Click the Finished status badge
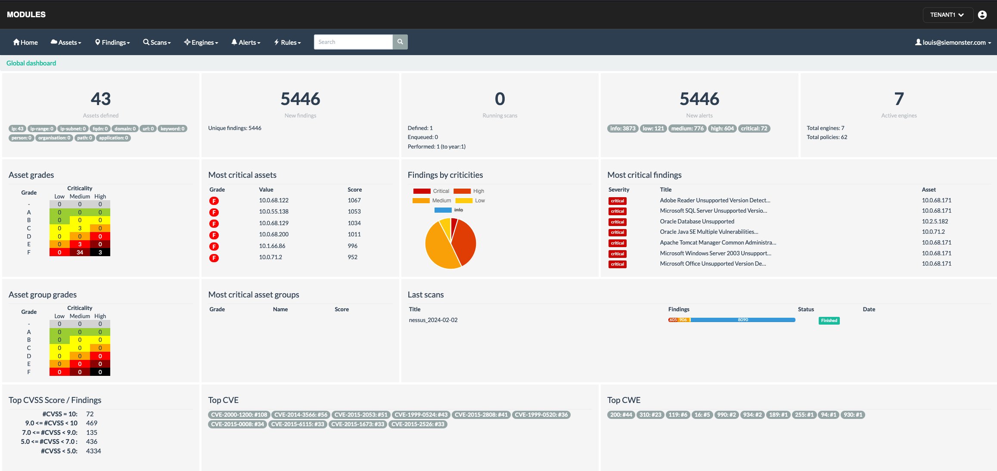The width and height of the screenshot is (997, 471). click(x=829, y=320)
